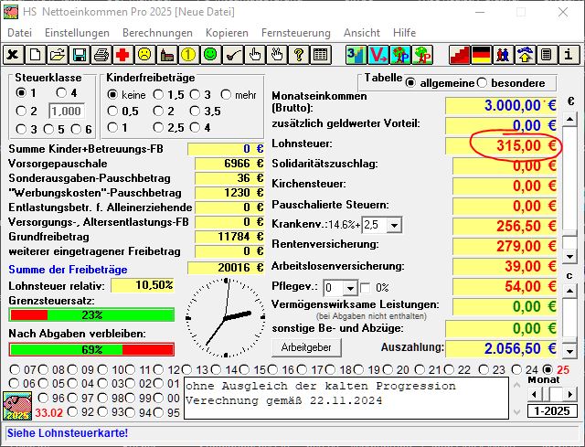Click the save floppy disk icon

(x=80, y=55)
